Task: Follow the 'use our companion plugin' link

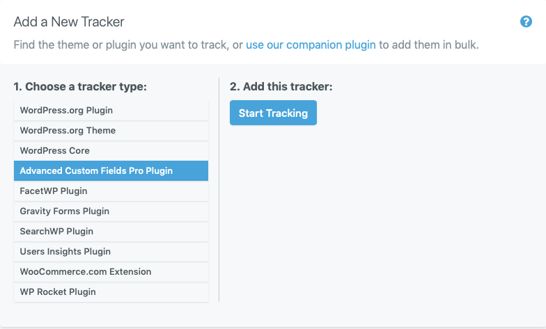Action: [x=311, y=45]
